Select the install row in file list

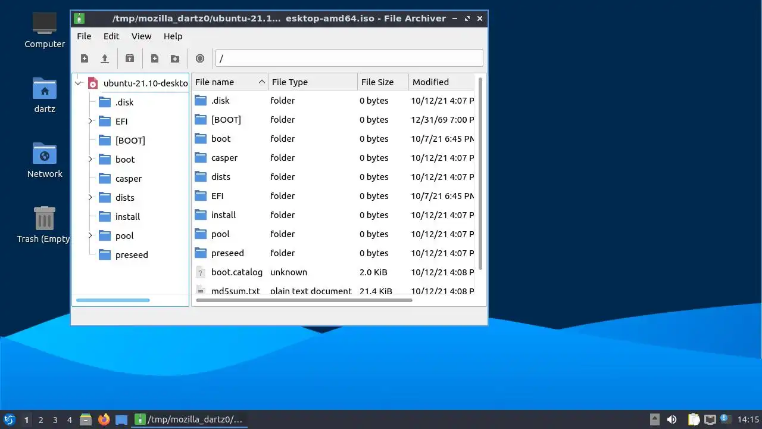tap(333, 215)
